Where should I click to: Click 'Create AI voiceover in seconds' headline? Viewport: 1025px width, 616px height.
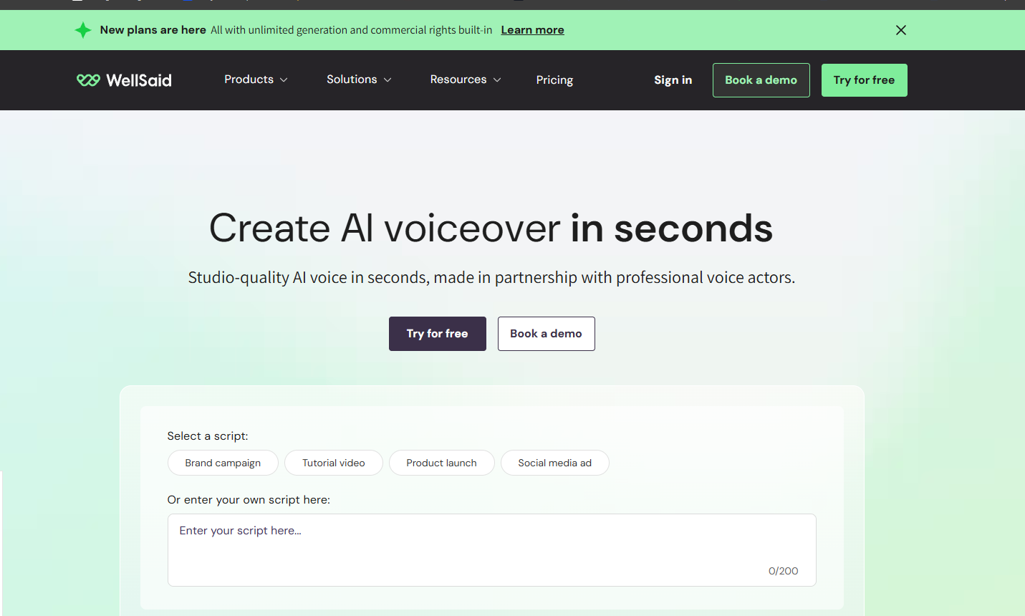click(491, 228)
